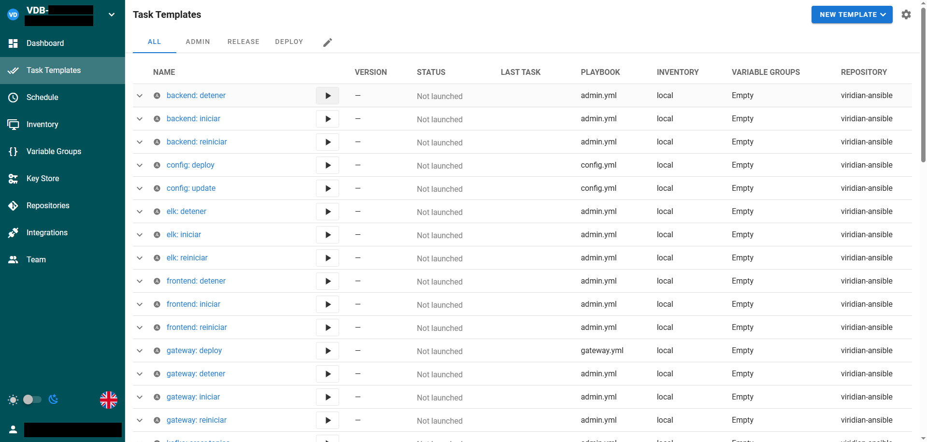Image resolution: width=927 pixels, height=442 pixels.
Task: Click the pencil icon to edit tabs
Action: pyautogui.click(x=328, y=43)
